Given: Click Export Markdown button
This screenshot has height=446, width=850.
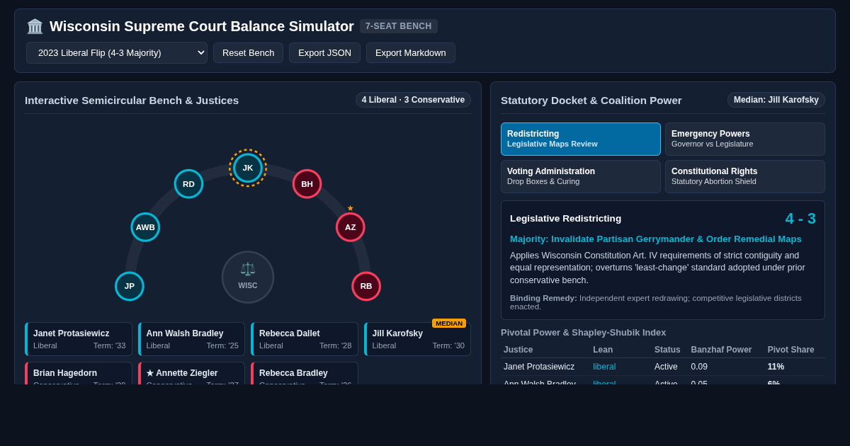Looking at the screenshot, I should [x=411, y=52].
